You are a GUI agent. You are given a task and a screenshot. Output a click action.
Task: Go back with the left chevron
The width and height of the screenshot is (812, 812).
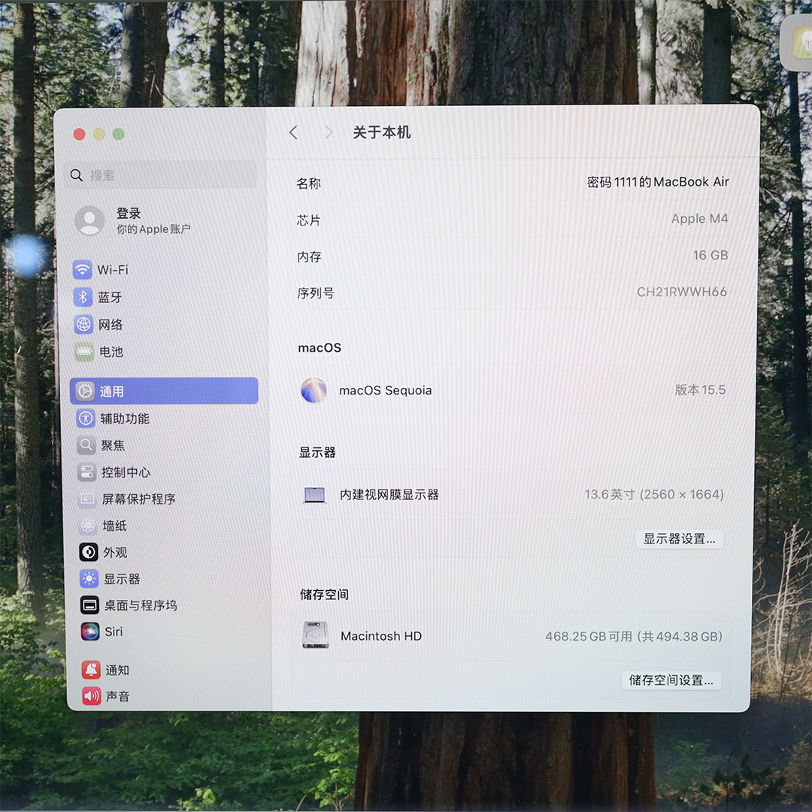pyautogui.click(x=293, y=133)
